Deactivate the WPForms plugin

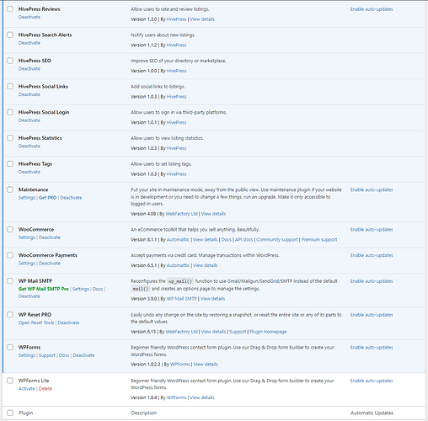[x=83, y=355]
